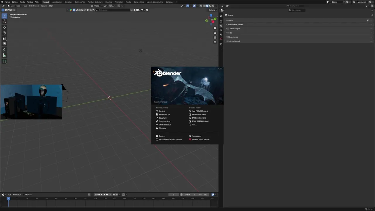This screenshot has height=211, width=375.
Task: Switch to material preview shading
Action: (210, 6)
